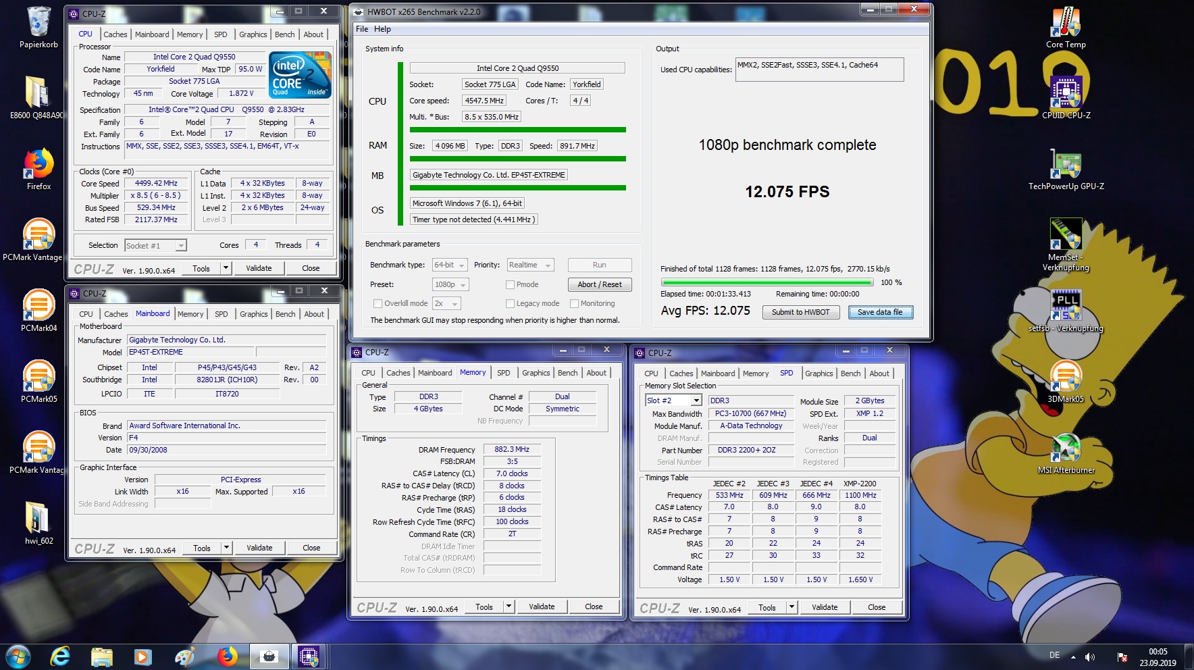Open Help menu in HWBOT window
The width and height of the screenshot is (1194, 670).
click(382, 29)
